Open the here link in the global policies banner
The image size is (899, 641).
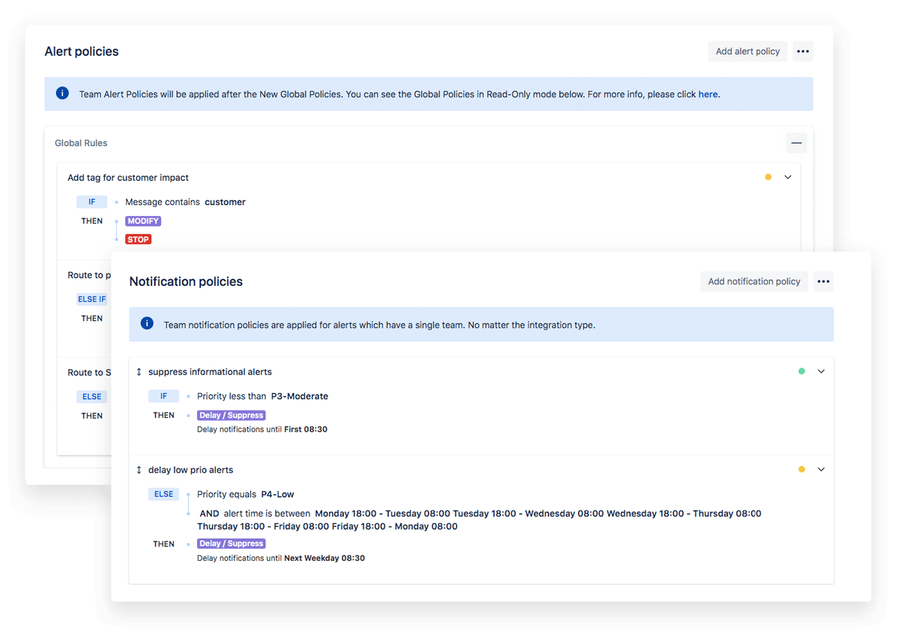click(708, 94)
